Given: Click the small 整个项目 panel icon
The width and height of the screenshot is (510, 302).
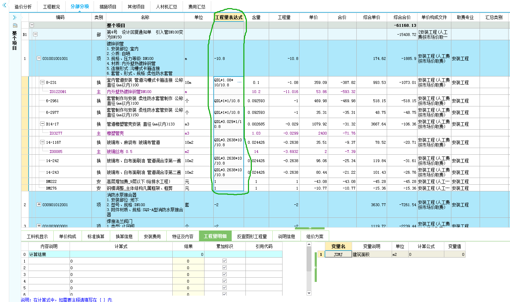Looking at the screenshot, I should click(x=15, y=25).
